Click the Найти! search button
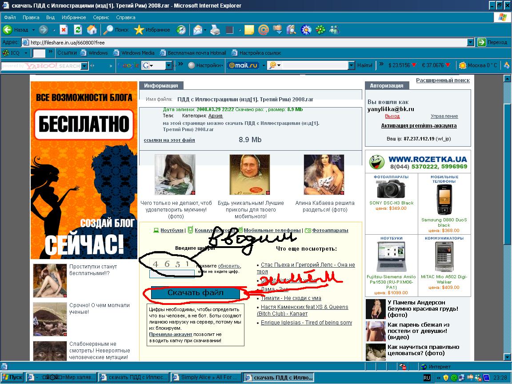512x384 pixels. tap(364, 65)
